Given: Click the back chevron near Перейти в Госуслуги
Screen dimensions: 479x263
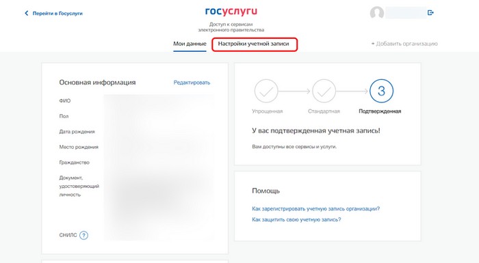Looking at the screenshot, I should [26, 13].
